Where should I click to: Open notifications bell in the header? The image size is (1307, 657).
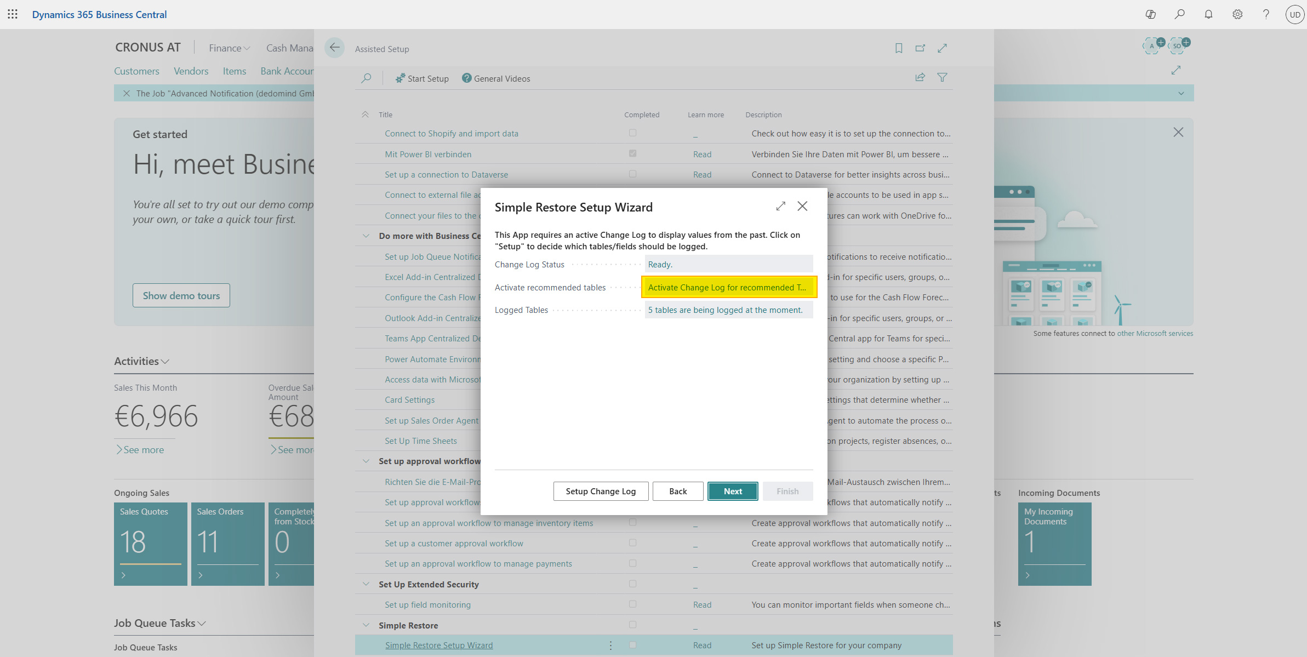coord(1208,14)
